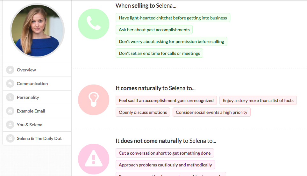Screen dimensions: 307x176
Task: Click the chat bubble icon beside Communication
Action: pos(10,84)
